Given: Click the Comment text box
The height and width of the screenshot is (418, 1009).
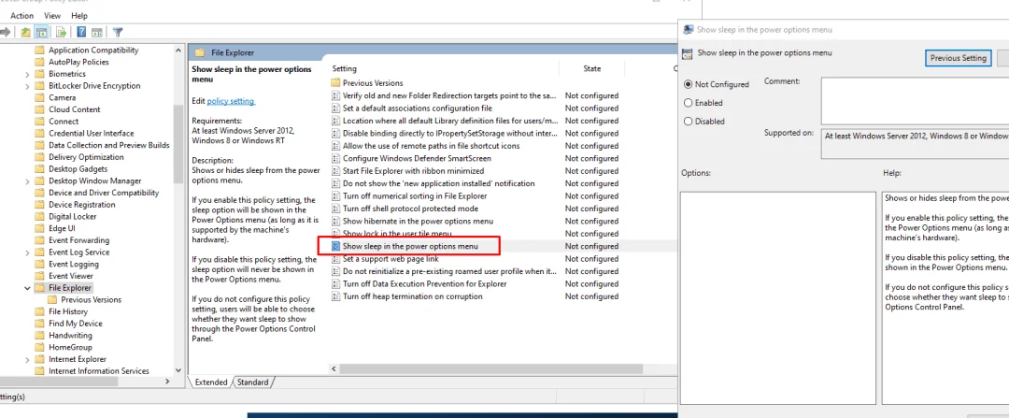Looking at the screenshot, I should click(x=915, y=100).
